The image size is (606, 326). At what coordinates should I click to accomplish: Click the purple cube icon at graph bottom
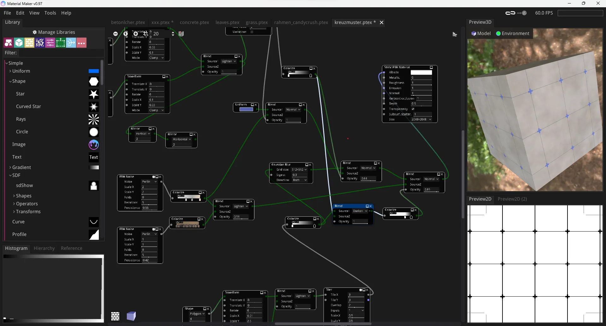131,316
